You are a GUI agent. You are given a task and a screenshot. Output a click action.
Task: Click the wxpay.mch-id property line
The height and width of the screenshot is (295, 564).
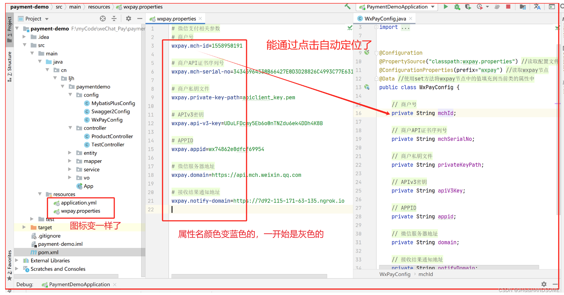click(207, 46)
